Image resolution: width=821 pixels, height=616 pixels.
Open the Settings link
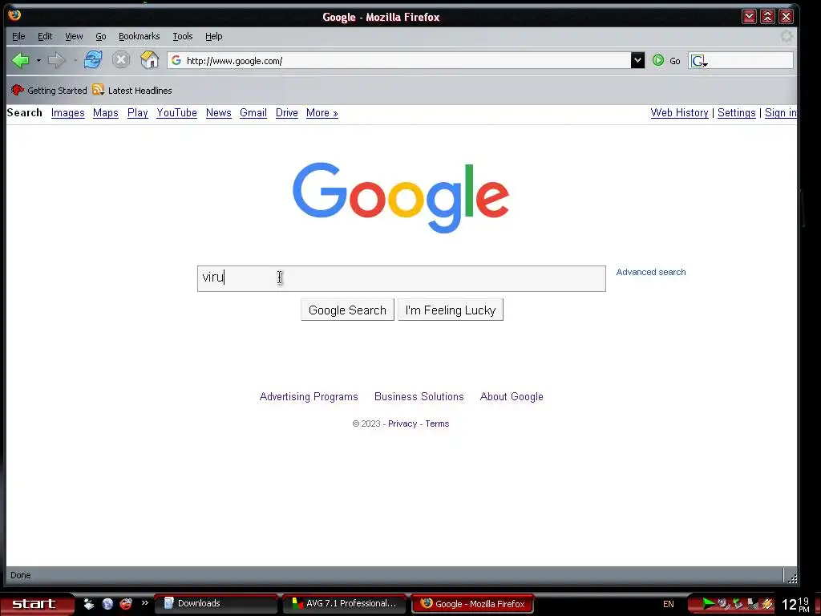tap(736, 112)
